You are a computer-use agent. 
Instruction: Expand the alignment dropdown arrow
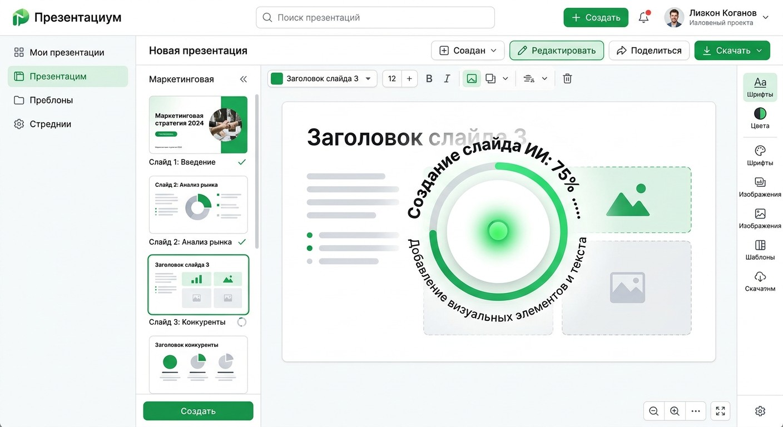click(x=544, y=78)
